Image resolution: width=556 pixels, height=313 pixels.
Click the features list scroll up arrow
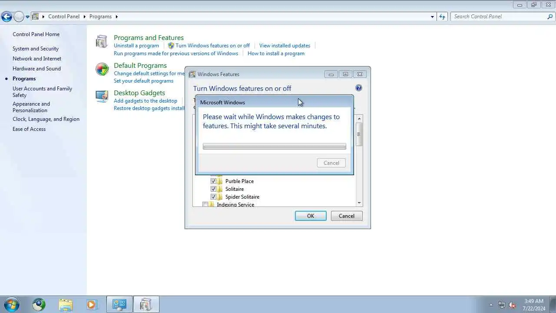tap(359, 119)
